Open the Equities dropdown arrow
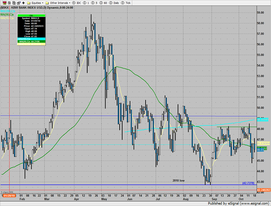 [x=42, y=2]
